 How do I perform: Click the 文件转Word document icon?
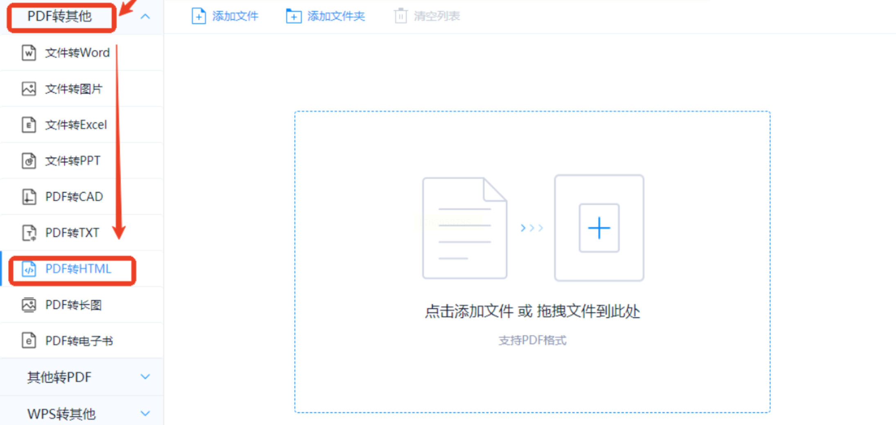pyautogui.click(x=29, y=53)
